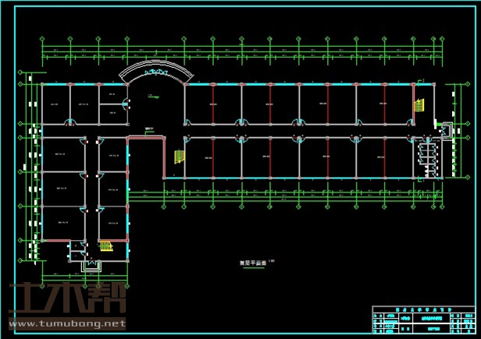The height and width of the screenshot is (339, 481).
Task: Select the yellow staircase in the lower-left wing
Action: click(x=106, y=247)
